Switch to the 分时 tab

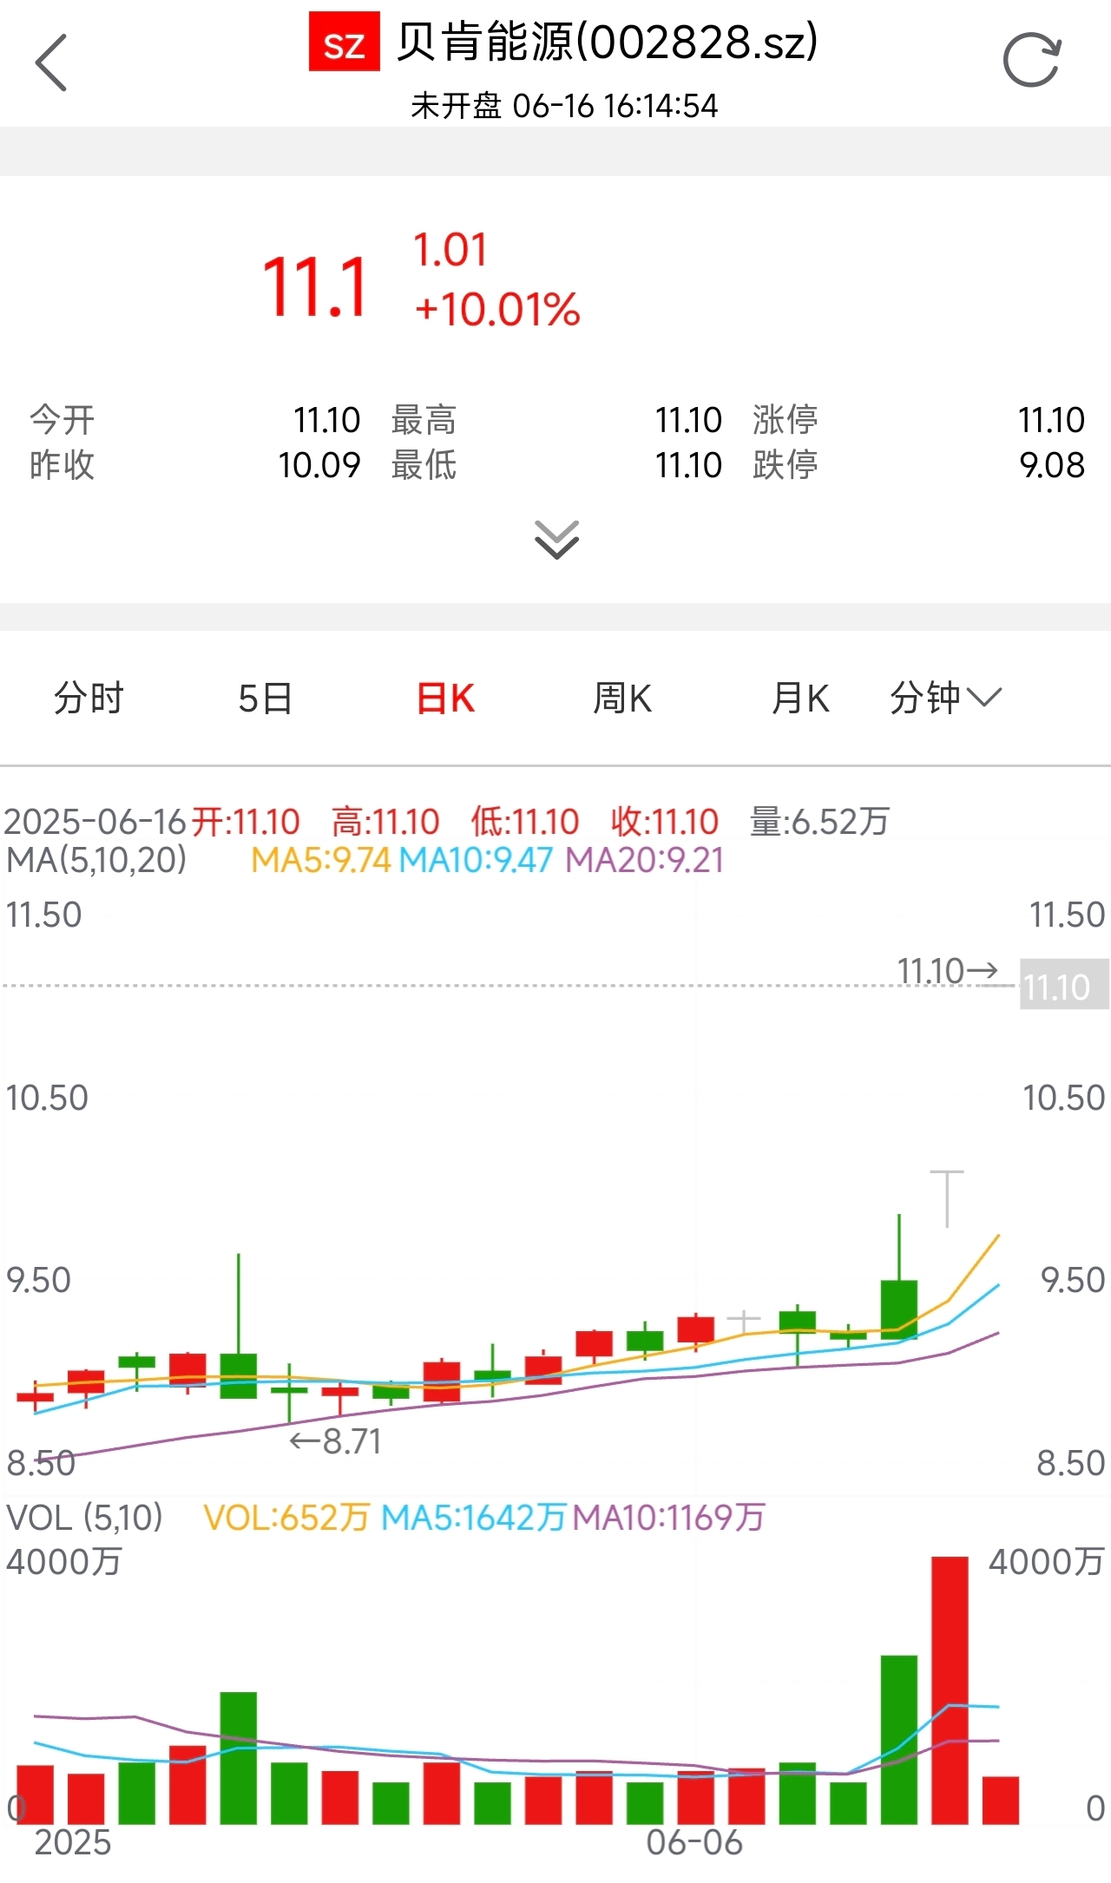click(x=89, y=698)
